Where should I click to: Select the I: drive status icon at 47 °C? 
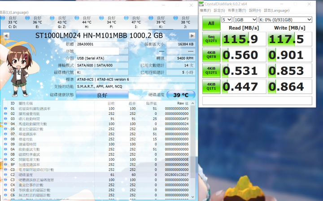click(126, 18)
